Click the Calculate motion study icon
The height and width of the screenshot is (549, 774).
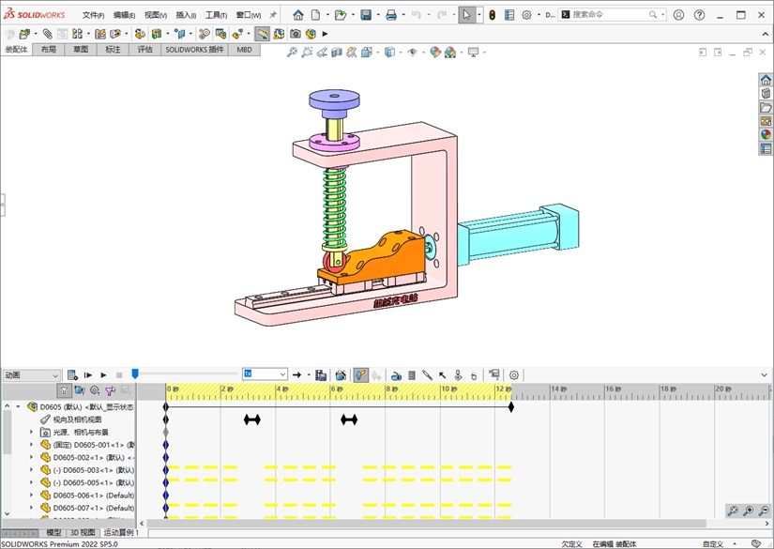[x=72, y=374]
